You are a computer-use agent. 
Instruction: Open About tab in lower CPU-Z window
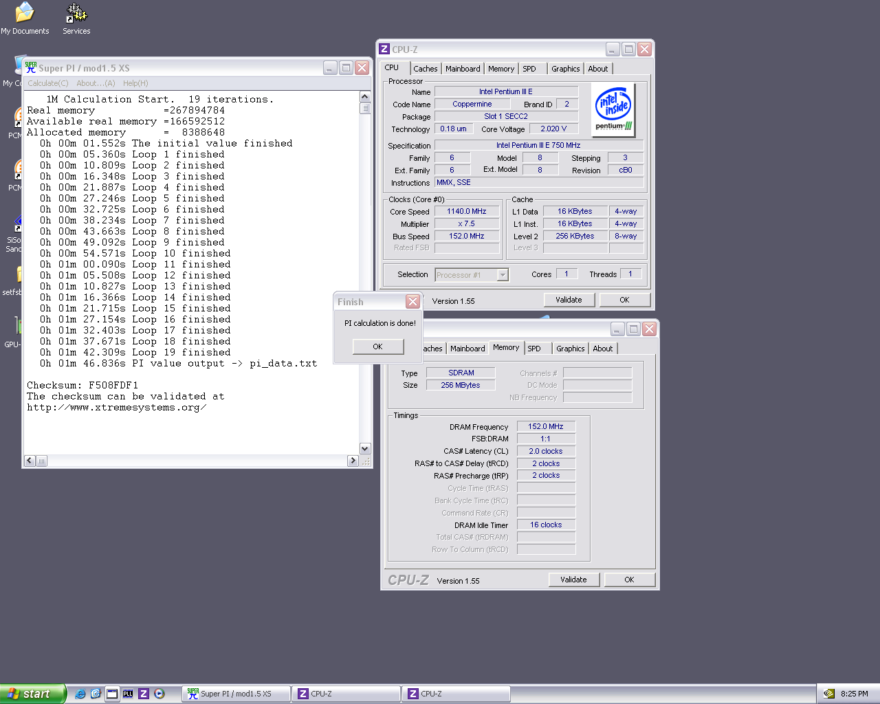coord(603,349)
